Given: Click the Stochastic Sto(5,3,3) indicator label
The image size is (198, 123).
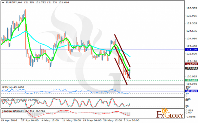Looking at the screenshot, I should tap(20, 100).
